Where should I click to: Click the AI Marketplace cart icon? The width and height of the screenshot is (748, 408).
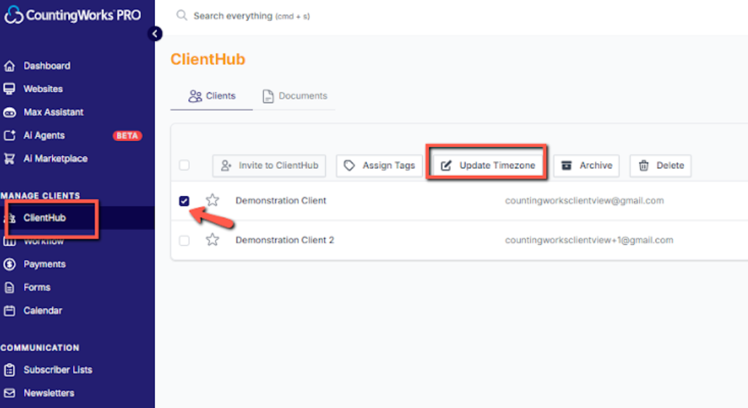pos(10,158)
